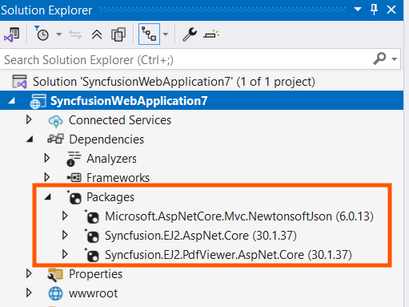The height and width of the screenshot is (307, 409).
Task: Select Syncfusion.EJ2.PdfViewer.AspNet.Core (30.1.37)
Action: (228, 255)
